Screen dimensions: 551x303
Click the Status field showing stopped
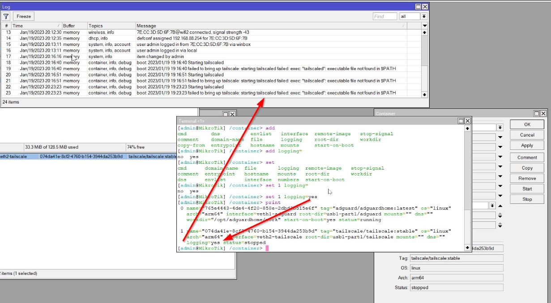click(456, 288)
